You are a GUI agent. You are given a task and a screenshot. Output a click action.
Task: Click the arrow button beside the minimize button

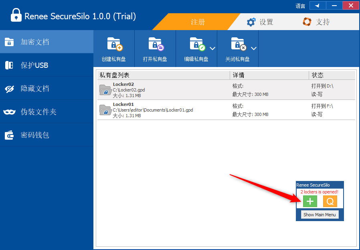click(318, 6)
